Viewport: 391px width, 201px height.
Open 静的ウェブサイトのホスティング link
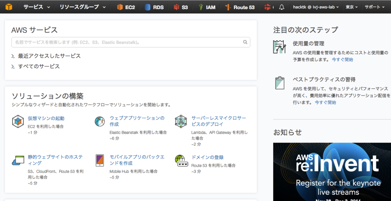(x=55, y=160)
